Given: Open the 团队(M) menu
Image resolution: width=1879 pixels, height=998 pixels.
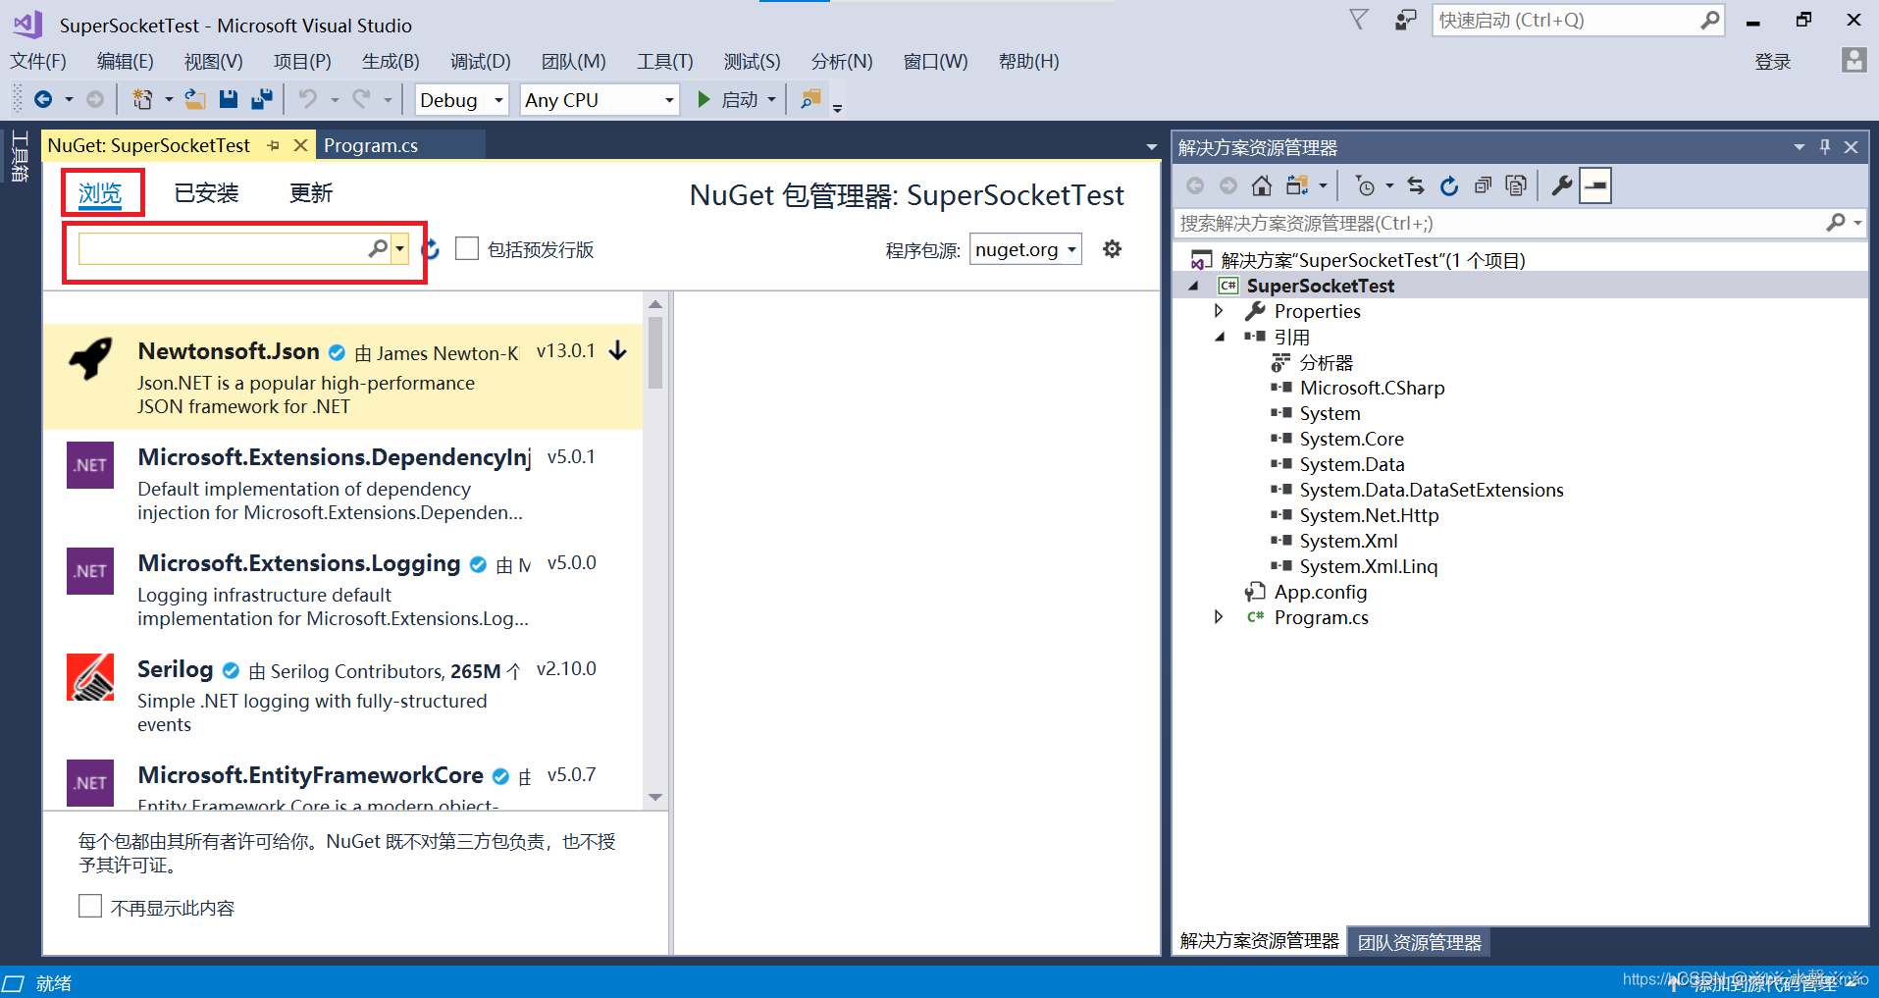Looking at the screenshot, I should pos(573,61).
